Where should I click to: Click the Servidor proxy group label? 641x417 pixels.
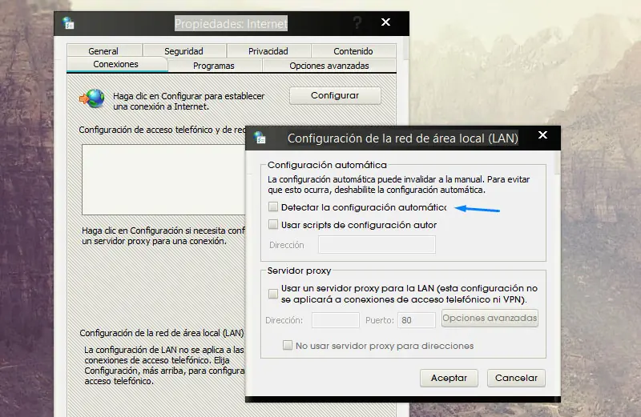coord(299,271)
